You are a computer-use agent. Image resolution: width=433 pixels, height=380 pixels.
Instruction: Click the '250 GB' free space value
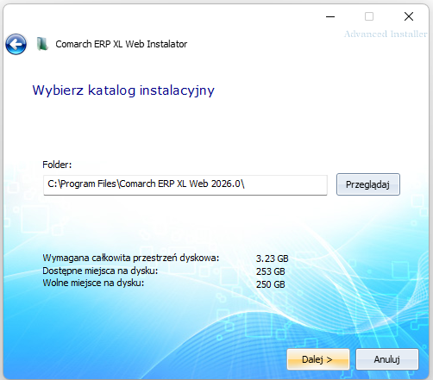coord(270,284)
